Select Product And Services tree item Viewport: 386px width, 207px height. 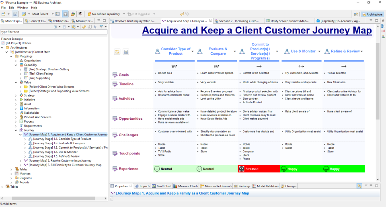coord(37,117)
